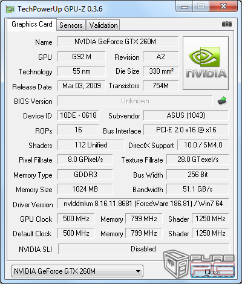Click the GPU-Z app icon in title bar
Viewport: 242px width, 284px height.
[x=10, y=9]
